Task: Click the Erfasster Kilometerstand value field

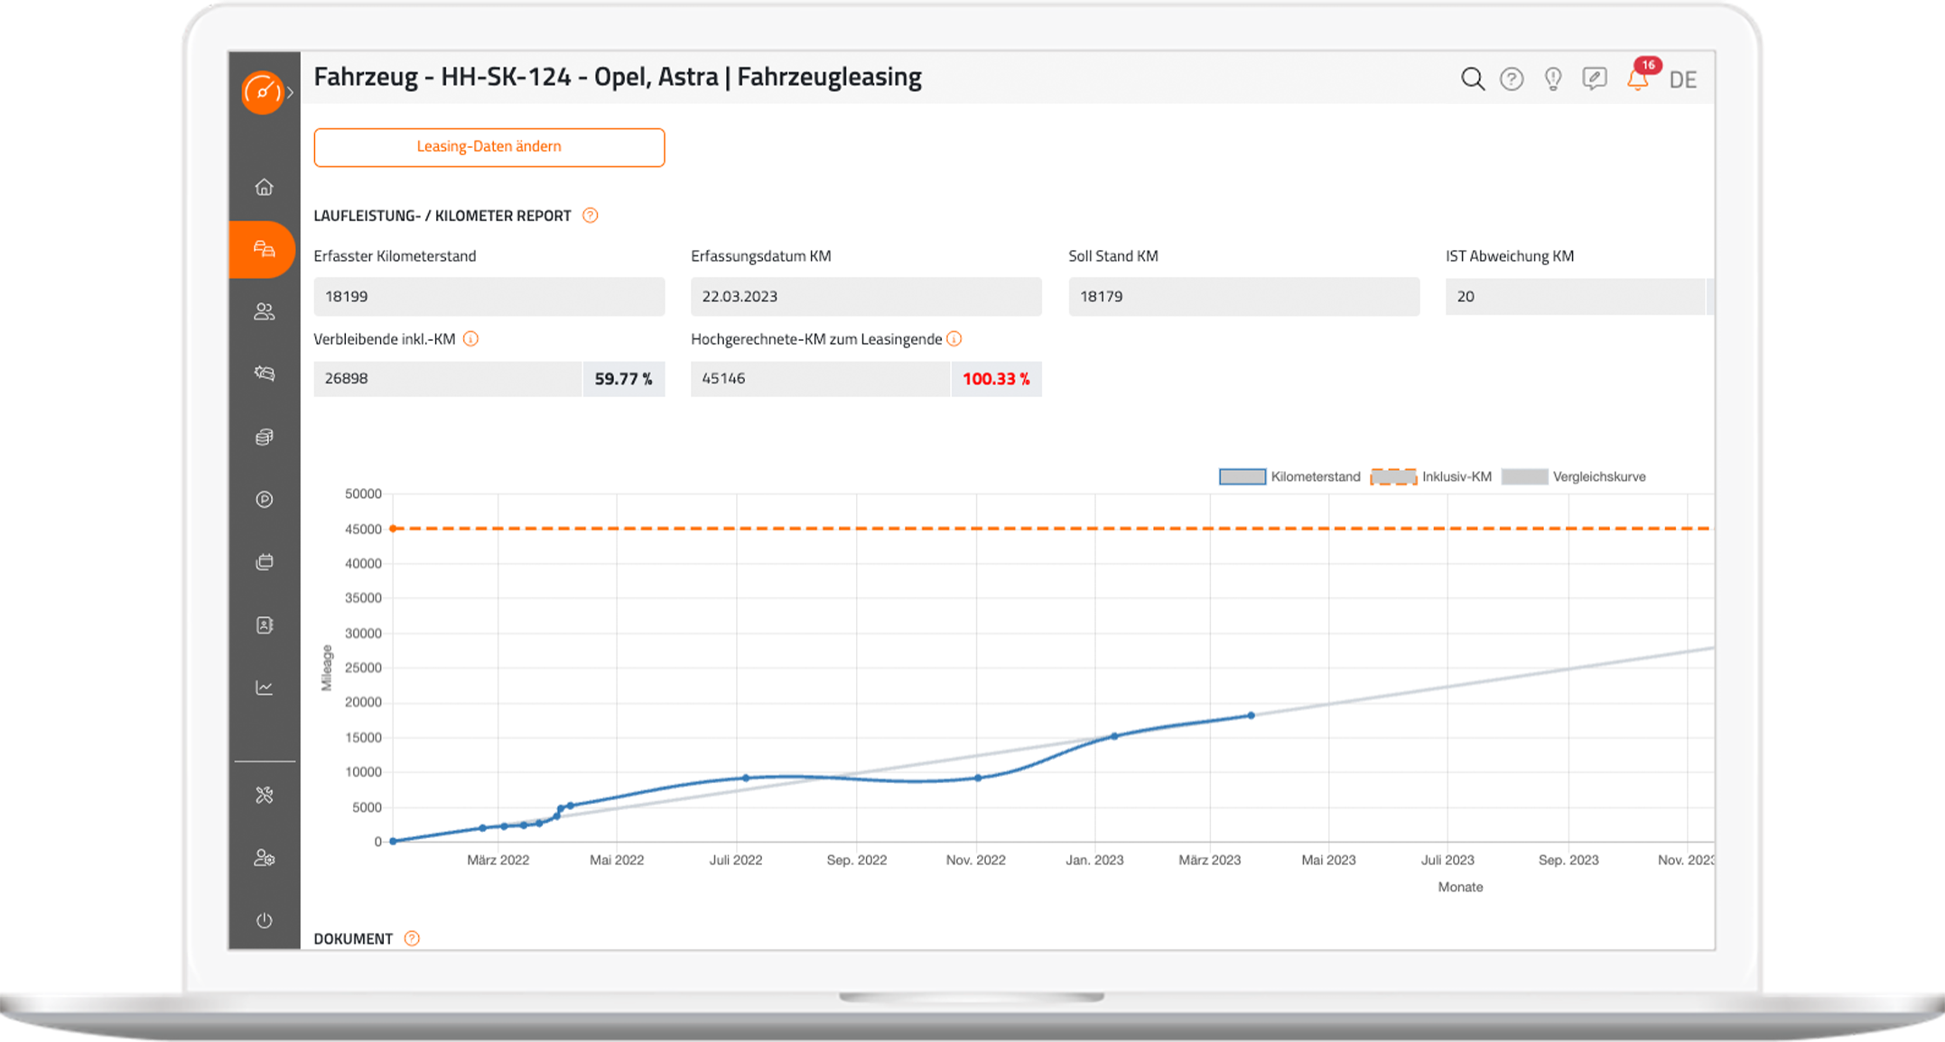Action: pyautogui.click(x=489, y=296)
